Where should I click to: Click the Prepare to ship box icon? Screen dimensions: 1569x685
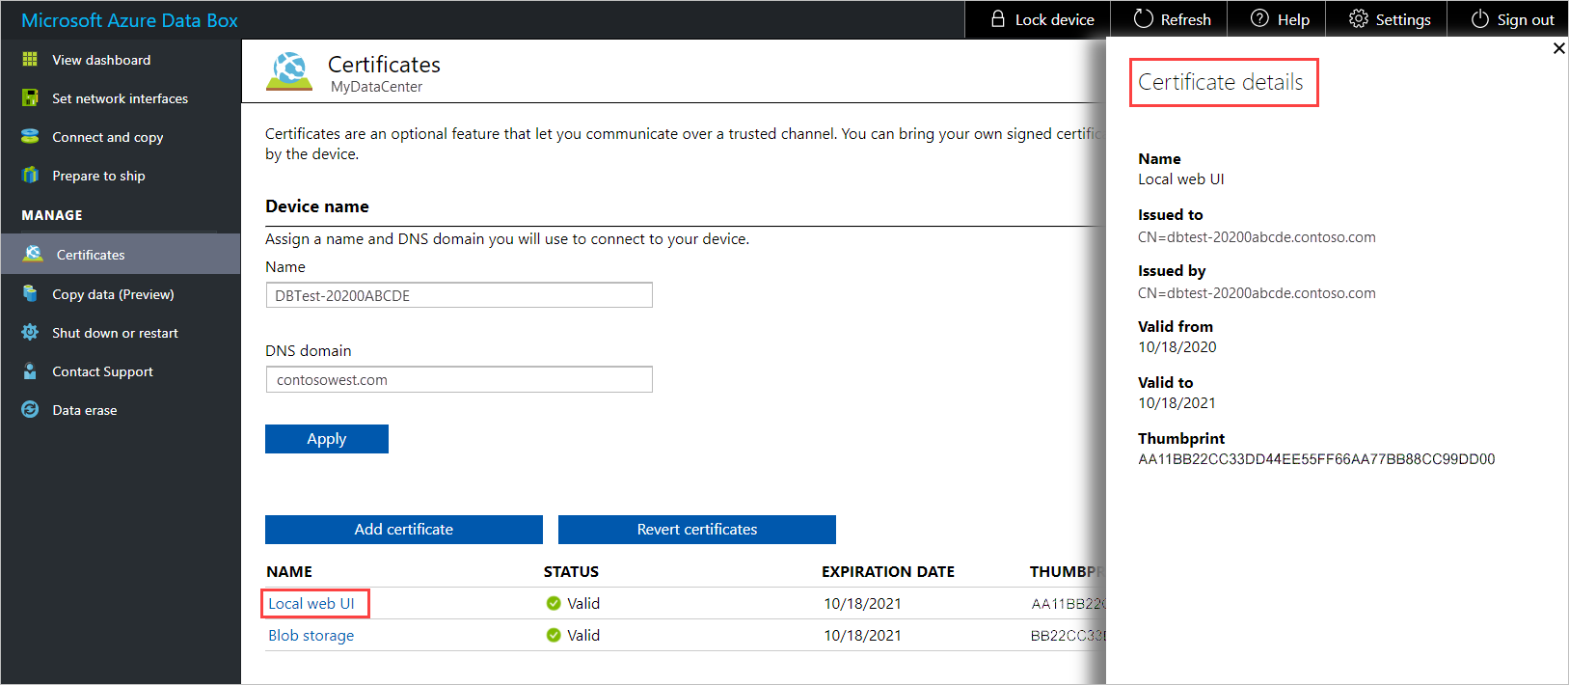point(30,176)
